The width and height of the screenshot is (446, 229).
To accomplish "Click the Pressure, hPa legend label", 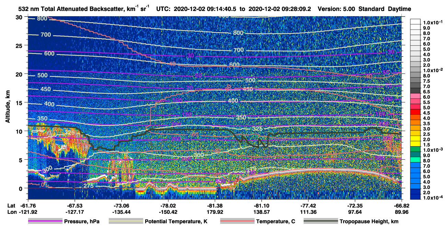I will tap(82, 221).
